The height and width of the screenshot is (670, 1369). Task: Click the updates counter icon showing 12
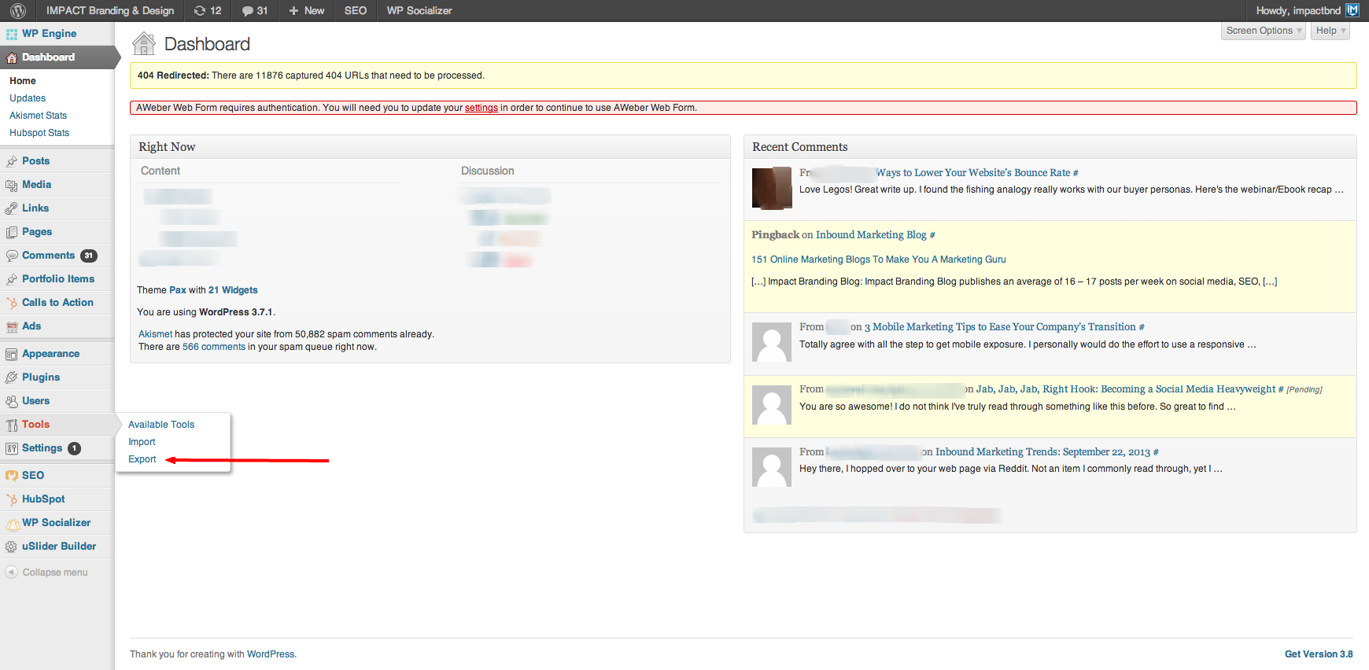tap(208, 10)
